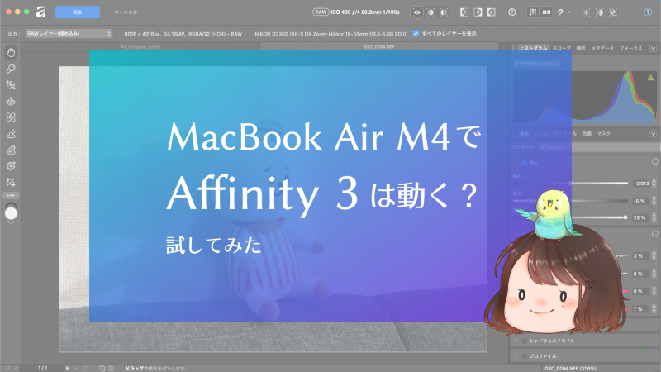The height and width of the screenshot is (372, 661).
Task: Switch to the 場所 tab
Action: click(x=581, y=48)
